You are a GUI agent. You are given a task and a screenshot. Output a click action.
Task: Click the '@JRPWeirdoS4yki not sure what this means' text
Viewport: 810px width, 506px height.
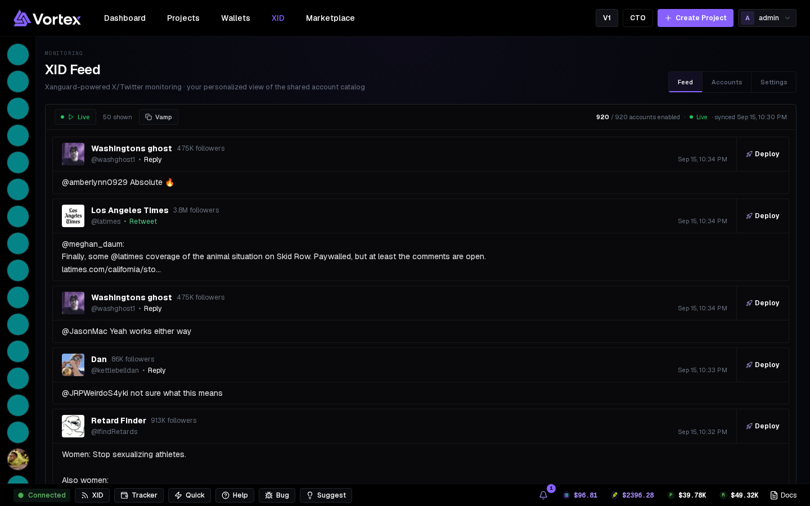pyautogui.click(x=142, y=393)
